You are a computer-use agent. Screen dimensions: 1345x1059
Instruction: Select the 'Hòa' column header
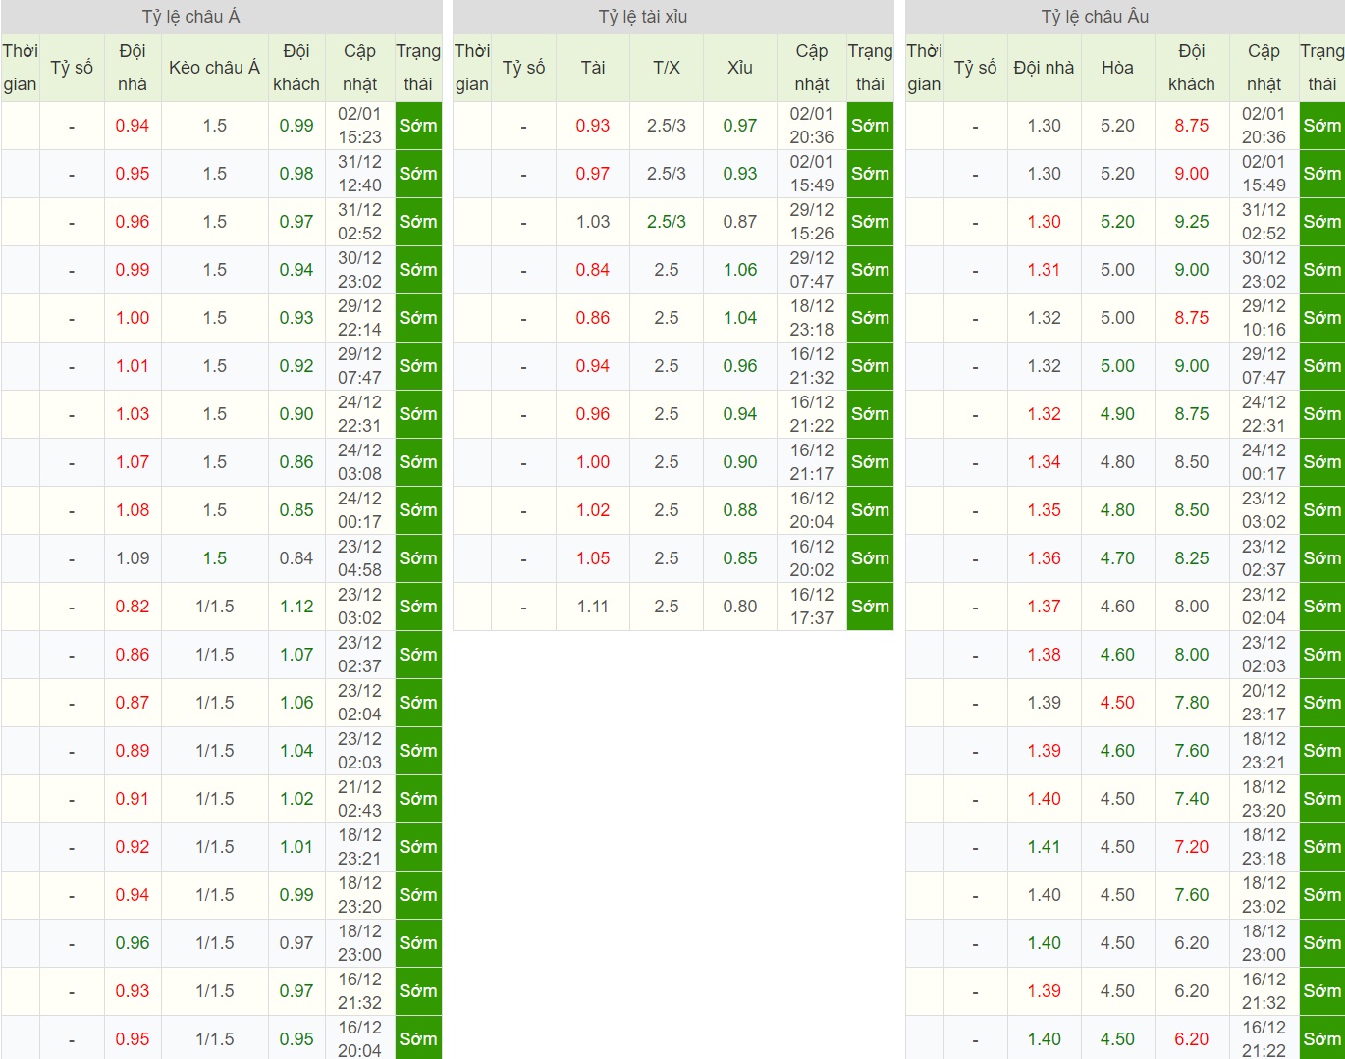point(1117,68)
